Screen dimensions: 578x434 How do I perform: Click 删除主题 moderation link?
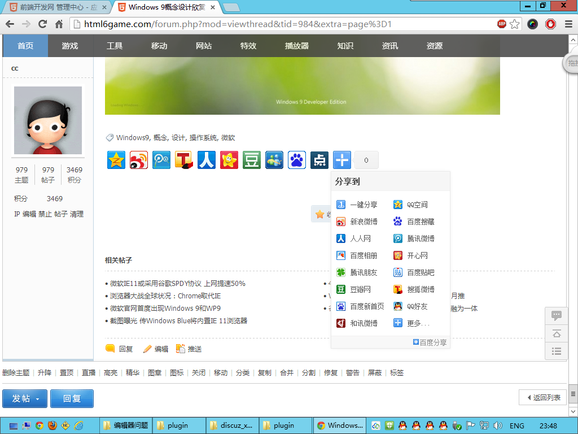16,373
